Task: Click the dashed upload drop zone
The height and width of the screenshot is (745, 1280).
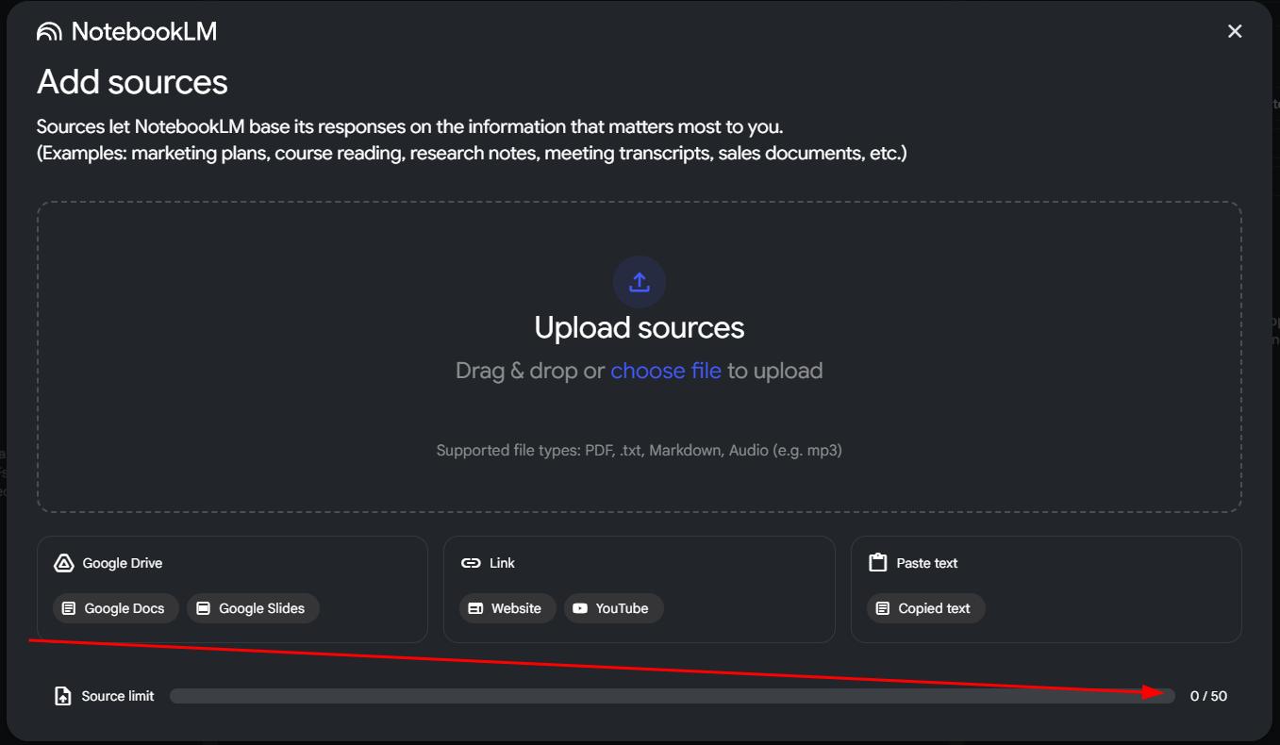Action: [x=640, y=356]
